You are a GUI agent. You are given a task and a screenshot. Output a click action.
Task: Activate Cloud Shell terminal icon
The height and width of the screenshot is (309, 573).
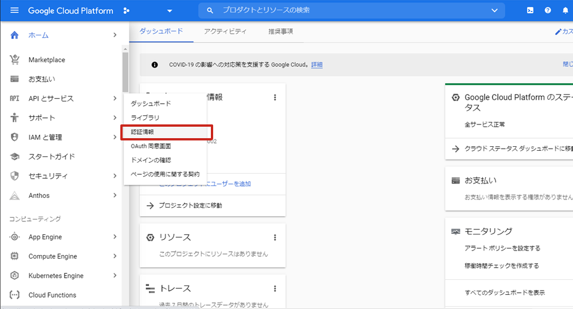530,11
